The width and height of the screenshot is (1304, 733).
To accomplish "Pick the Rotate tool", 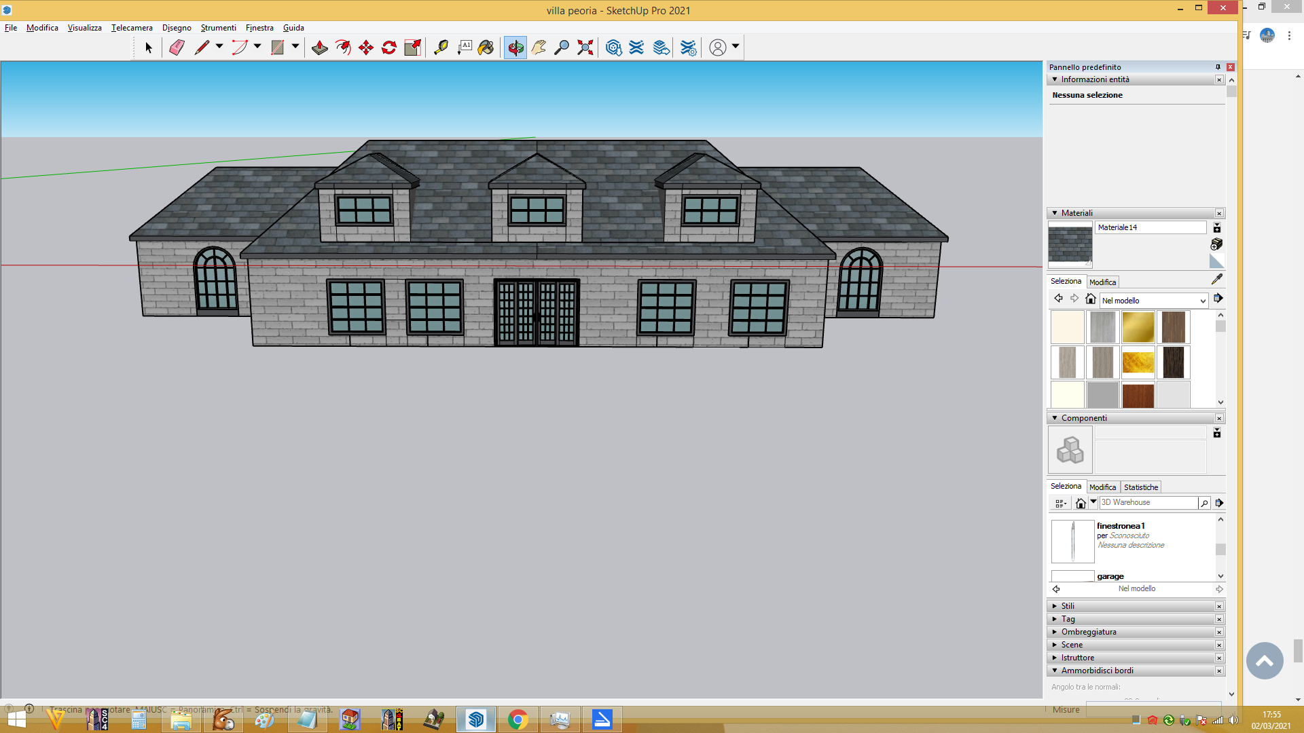I will coord(389,48).
